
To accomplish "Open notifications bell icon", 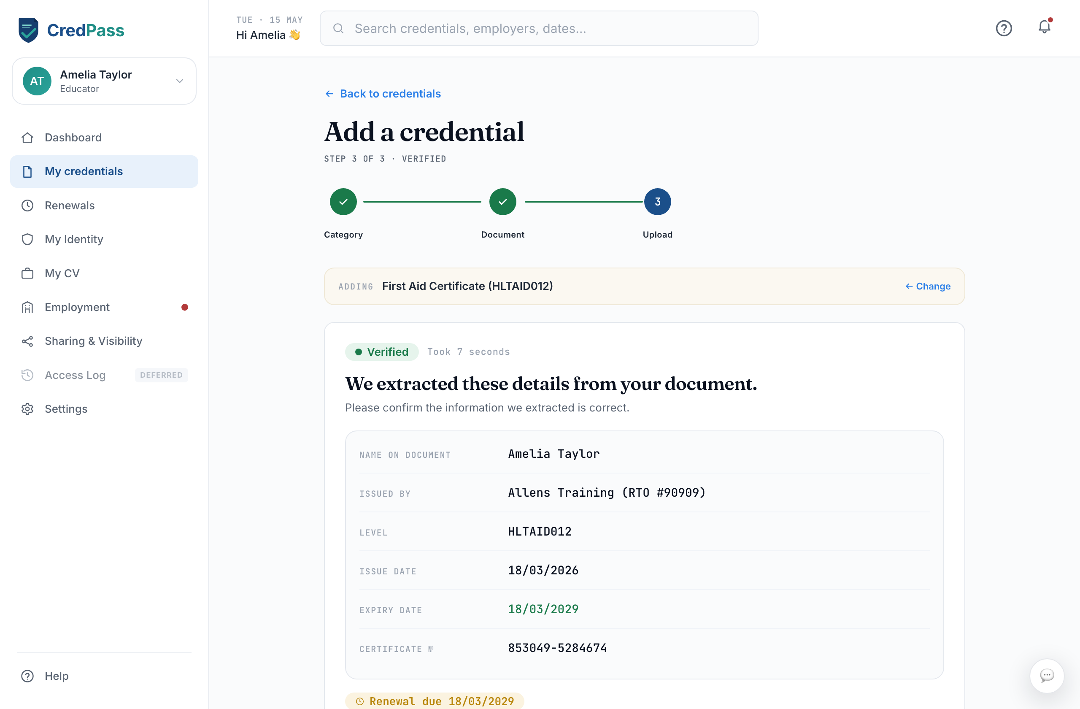I will coord(1045,27).
